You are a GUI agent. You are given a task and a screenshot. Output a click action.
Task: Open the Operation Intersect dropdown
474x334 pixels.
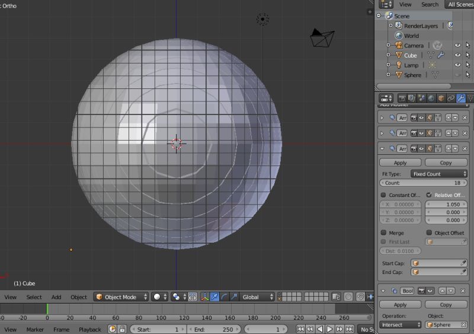click(401, 325)
